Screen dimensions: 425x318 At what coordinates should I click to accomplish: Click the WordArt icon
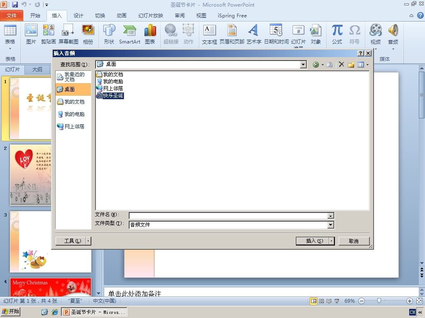[x=254, y=30]
